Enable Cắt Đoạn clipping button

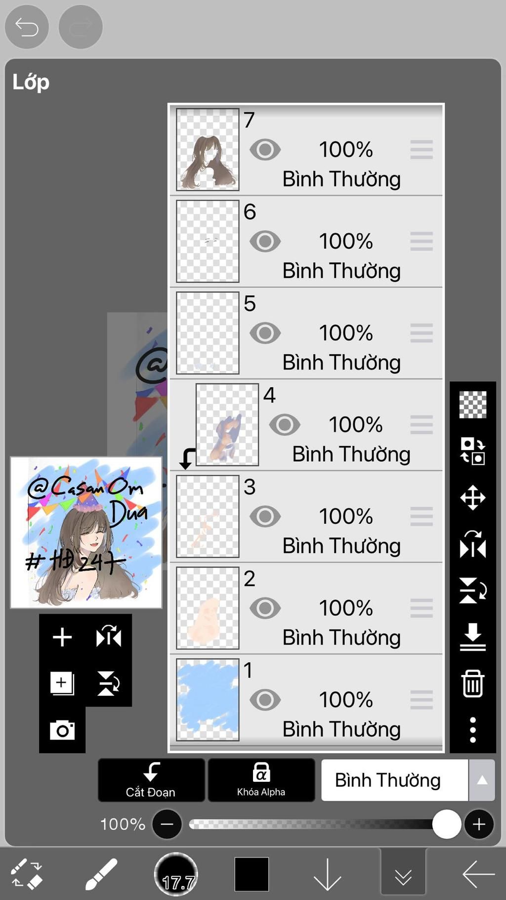[151, 780]
